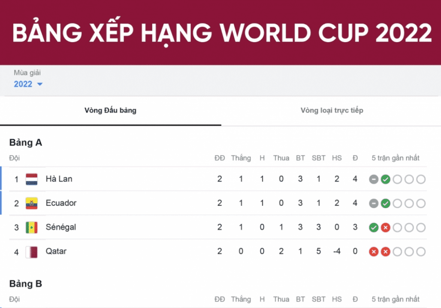
Task: Switch to Vòng Đấu bảng tab
Action: click(x=110, y=111)
